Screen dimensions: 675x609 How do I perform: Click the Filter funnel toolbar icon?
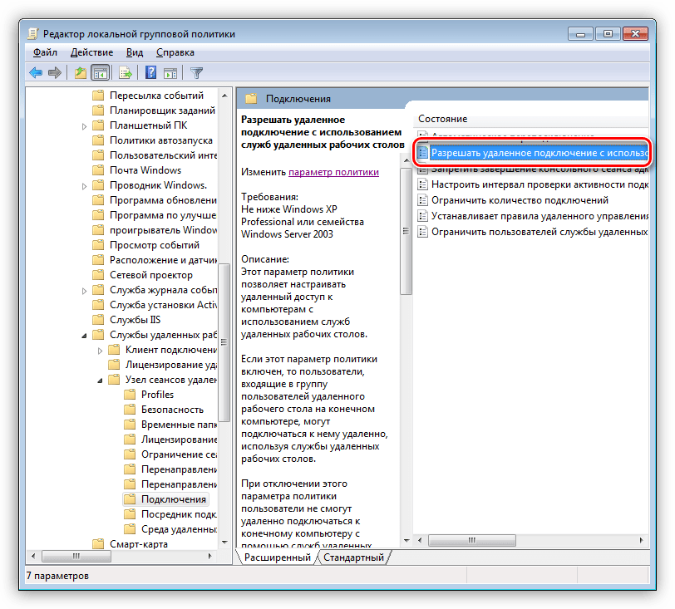(197, 73)
